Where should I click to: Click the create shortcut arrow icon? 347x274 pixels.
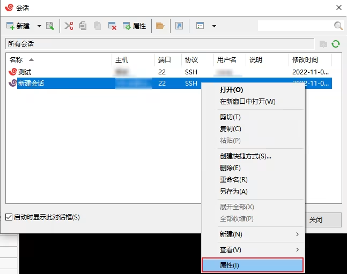(x=179, y=26)
